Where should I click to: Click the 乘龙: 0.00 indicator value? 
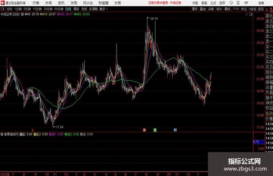pos(86,134)
